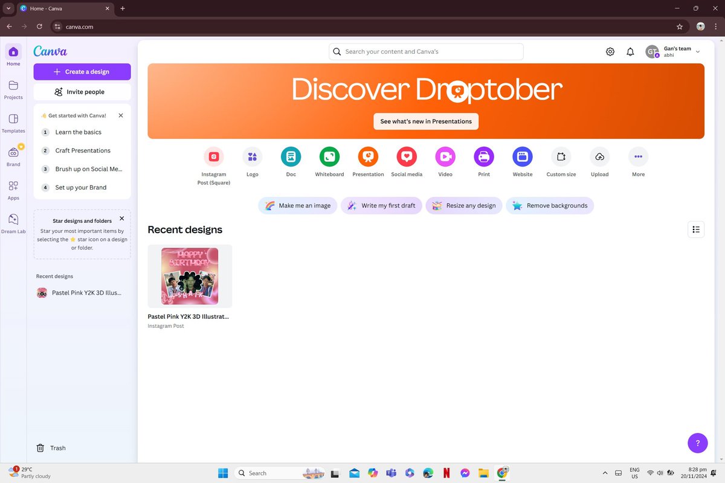
Task: Show More design types
Action: click(x=638, y=156)
